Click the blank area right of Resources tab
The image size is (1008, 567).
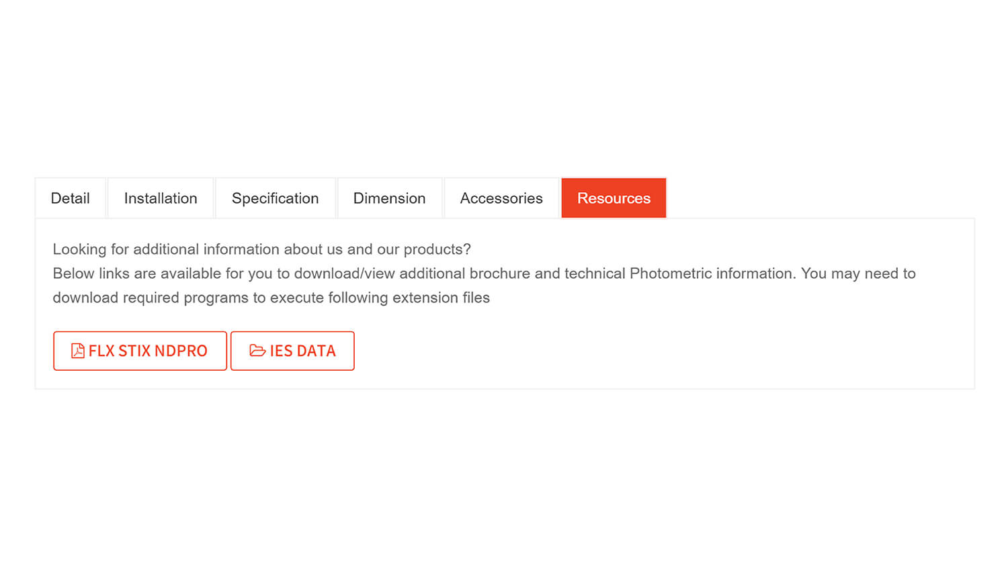pos(820,198)
